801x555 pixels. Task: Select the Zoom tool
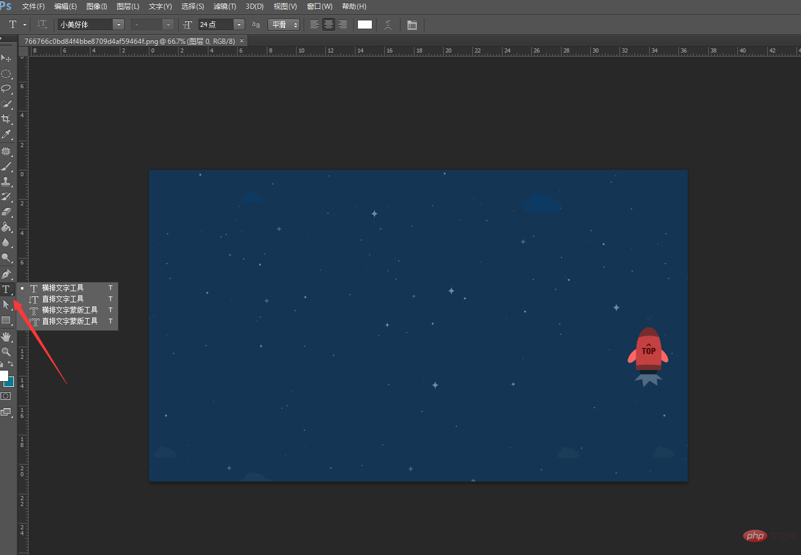[x=6, y=351]
